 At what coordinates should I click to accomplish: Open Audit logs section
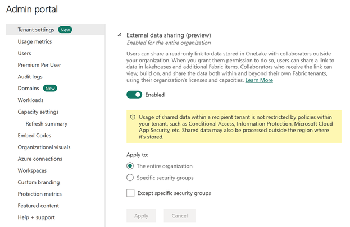click(x=30, y=77)
